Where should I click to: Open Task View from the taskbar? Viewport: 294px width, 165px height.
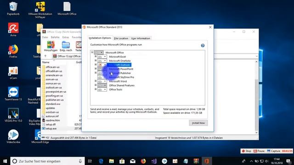pos(90,161)
